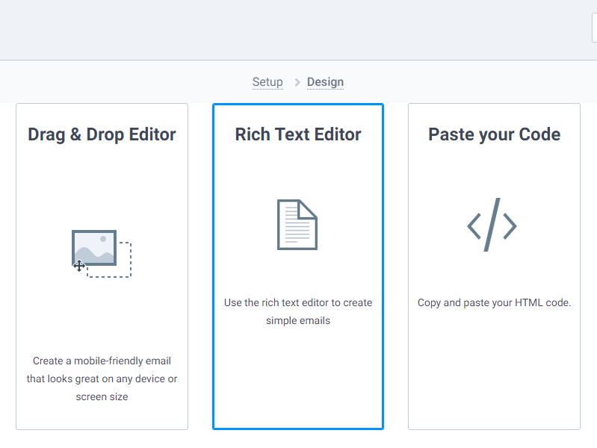This screenshot has width=597, height=448.
Task: Click the rich text document icon
Action: click(297, 225)
